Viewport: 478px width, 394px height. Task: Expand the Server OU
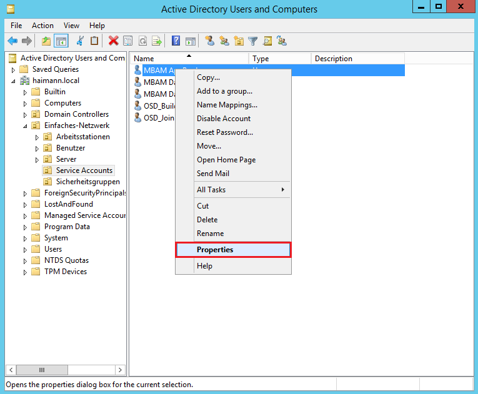(x=37, y=160)
